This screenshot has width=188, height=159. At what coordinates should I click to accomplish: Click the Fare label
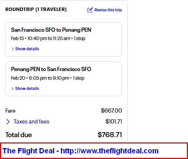click(11, 111)
